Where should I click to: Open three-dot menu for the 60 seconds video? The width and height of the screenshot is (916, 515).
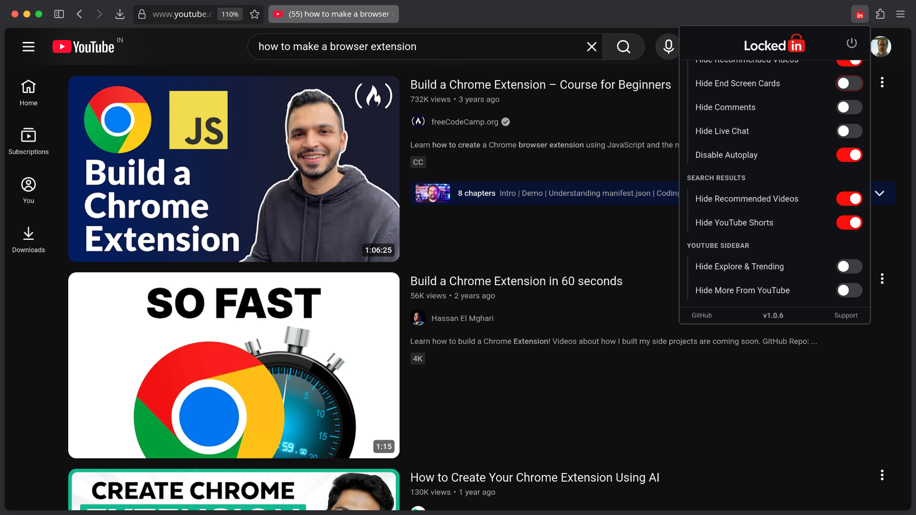point(882,278)
